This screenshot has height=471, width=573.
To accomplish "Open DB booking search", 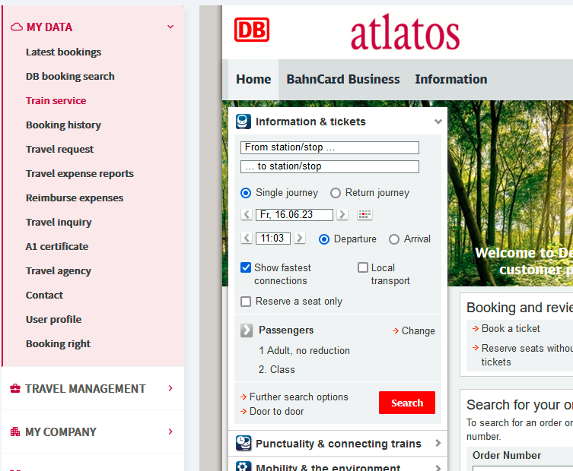I will [x=70, y=76].
